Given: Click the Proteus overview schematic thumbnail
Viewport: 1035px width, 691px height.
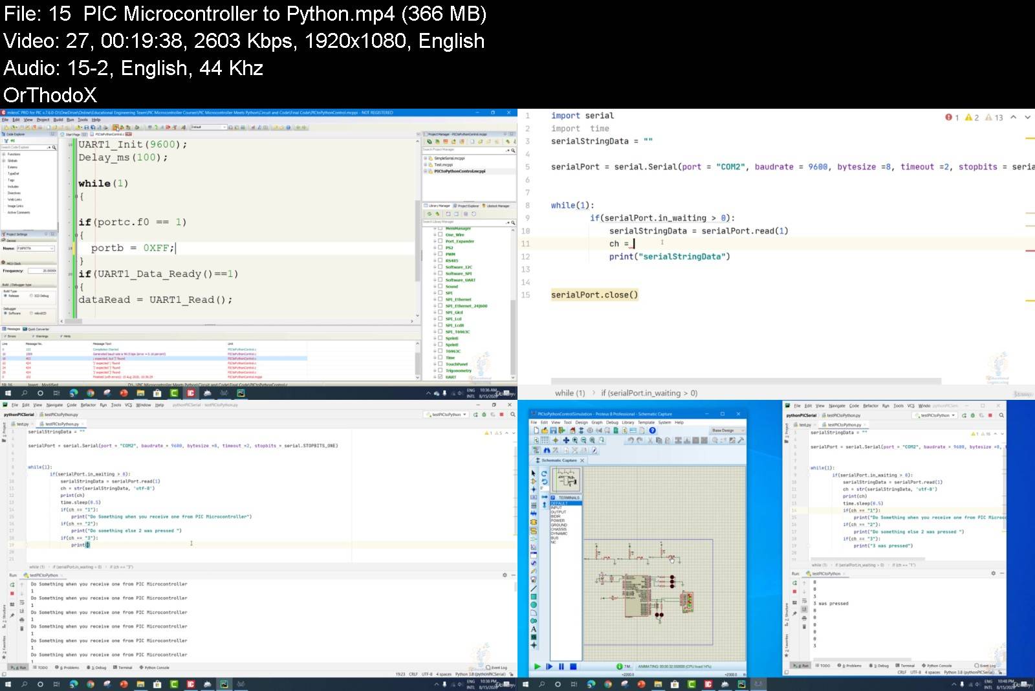Looking at the screenshot, I should pyautogui.click(x=567, y=480).
